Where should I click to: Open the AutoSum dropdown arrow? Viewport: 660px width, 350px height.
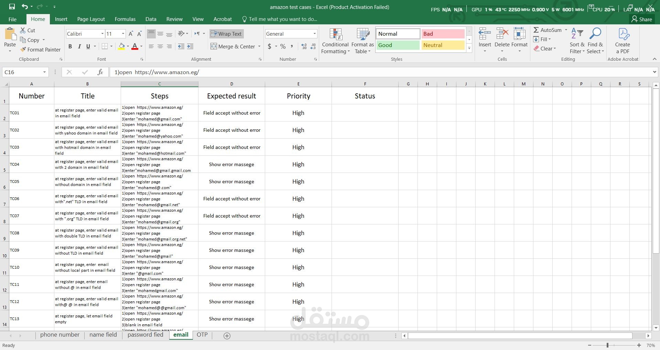pos(566,30)
